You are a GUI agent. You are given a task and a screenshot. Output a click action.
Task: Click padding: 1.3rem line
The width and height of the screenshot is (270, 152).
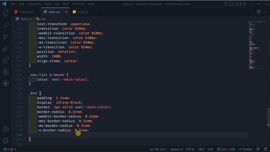pos(54,98)
